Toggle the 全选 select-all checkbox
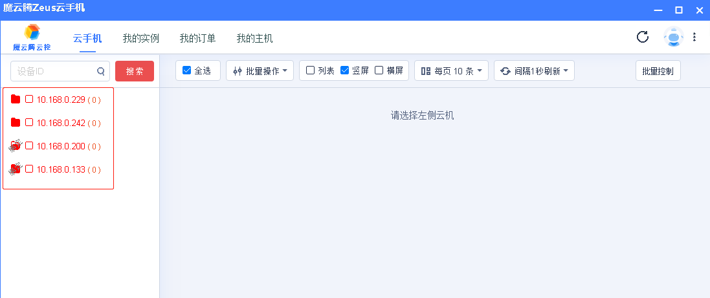This screenshot has height=298, width=710. click(186, 70)
